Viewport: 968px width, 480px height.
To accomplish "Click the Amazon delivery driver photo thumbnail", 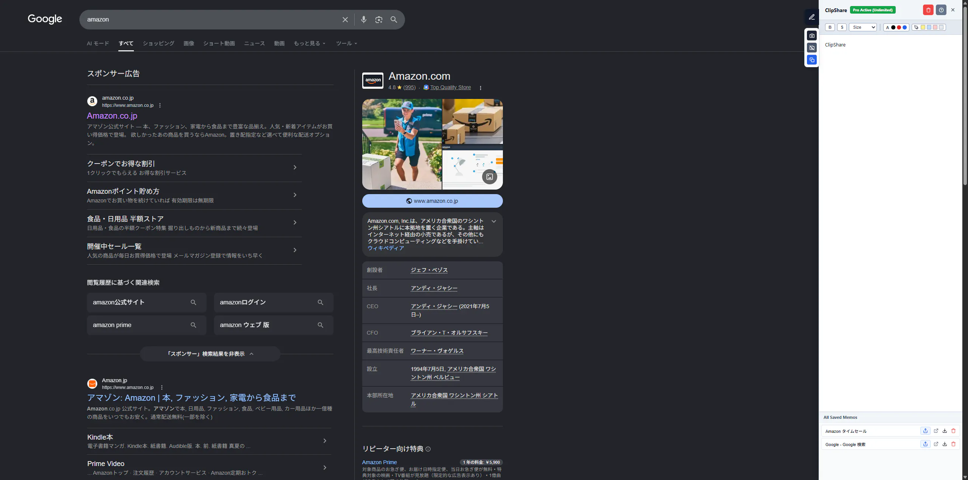I will [402, 144].
